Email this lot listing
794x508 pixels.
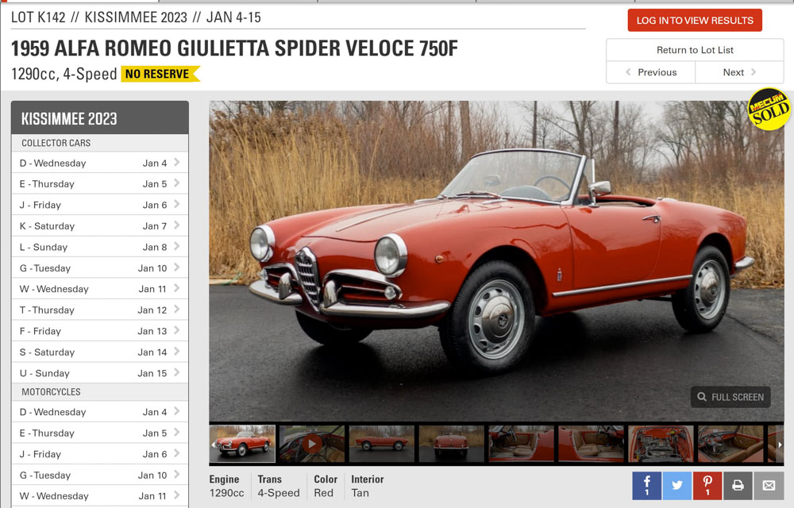[769, 485]
